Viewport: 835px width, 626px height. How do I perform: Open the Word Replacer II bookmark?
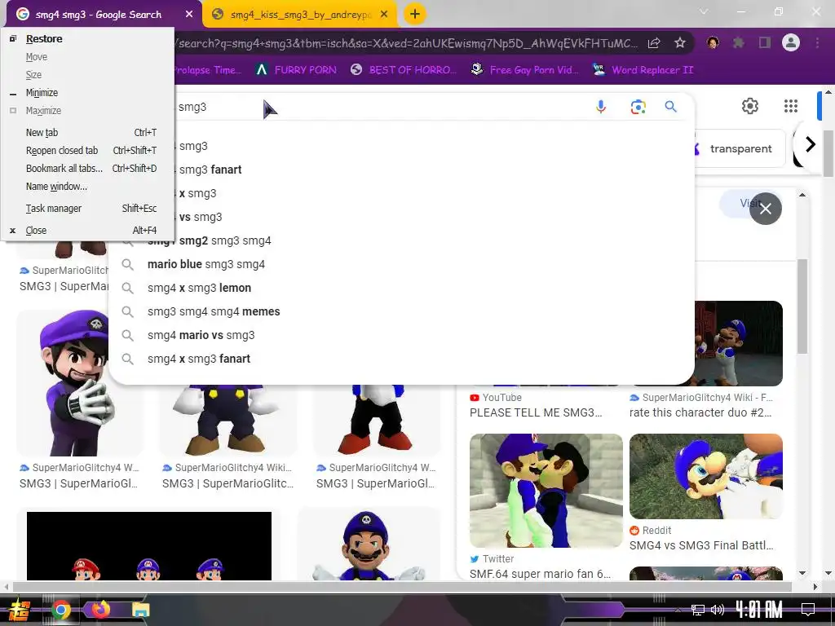click(643, 70)
